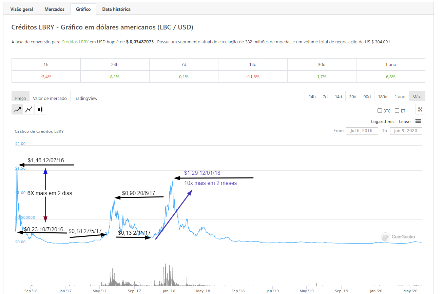Viewport: 444px width, 294px height.
Task: Set chart range to 1 ano button
Action: [x=400, y=97]
